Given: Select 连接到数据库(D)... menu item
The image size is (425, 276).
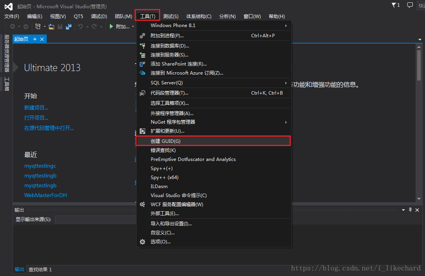Looking at the screenshot, I should (x=214, y=46).
